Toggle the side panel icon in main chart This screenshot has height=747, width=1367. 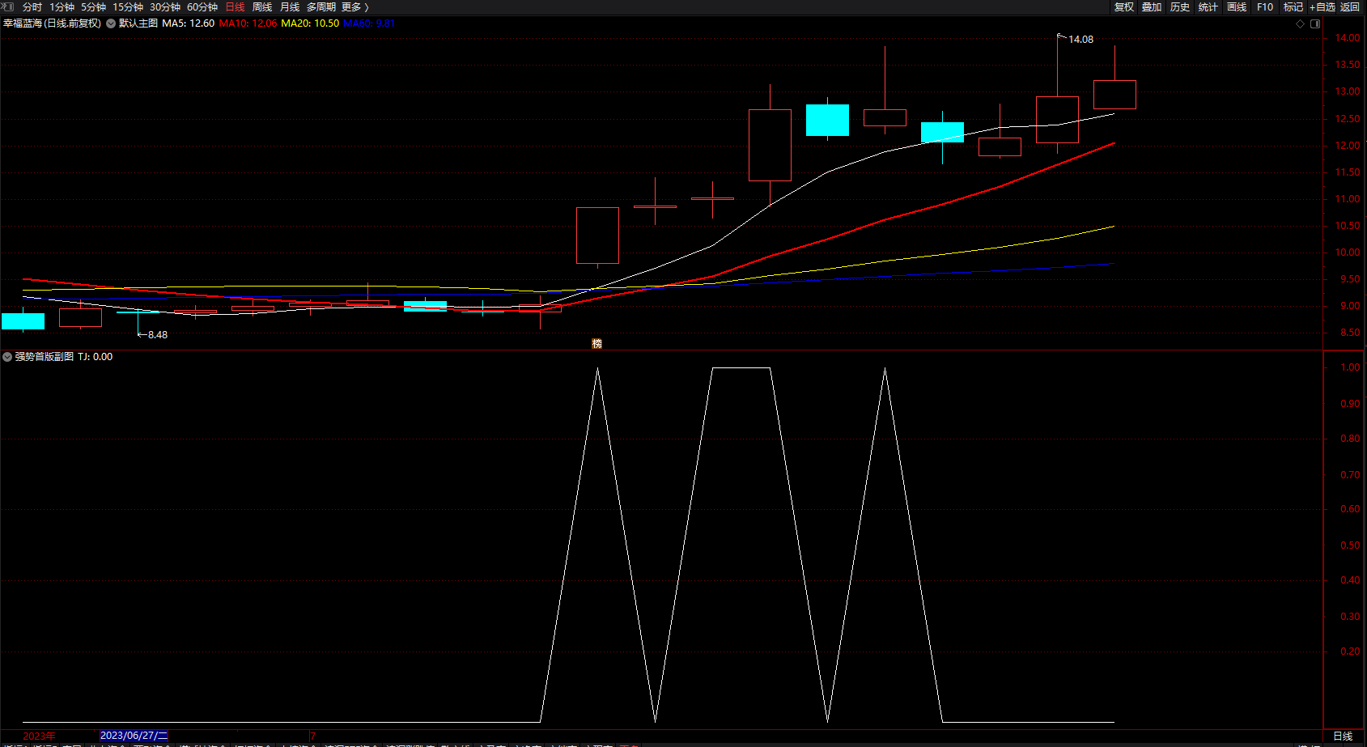pos(1315,23)
